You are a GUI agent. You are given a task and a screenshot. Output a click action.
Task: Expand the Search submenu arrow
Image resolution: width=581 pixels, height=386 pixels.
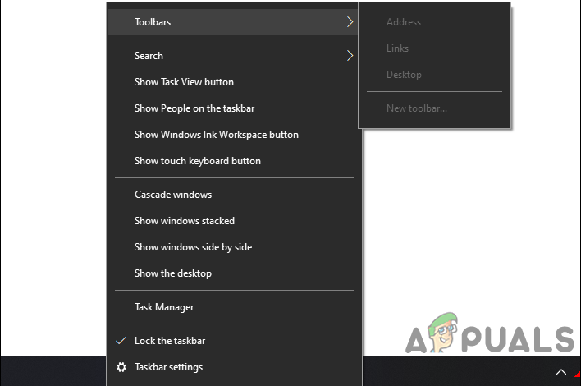point(350,56)
